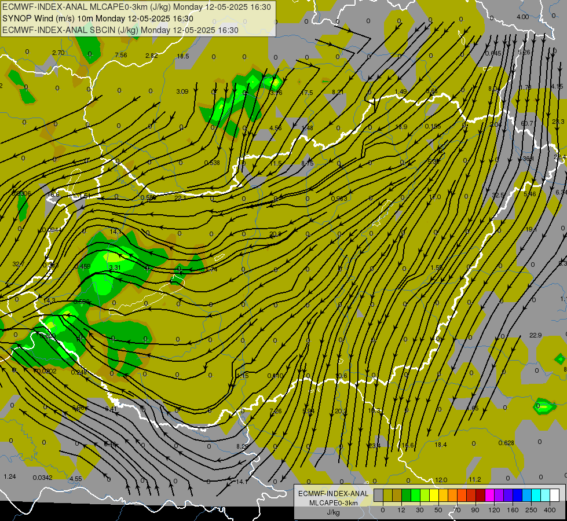The image size is (567, 521).
Task: Click the map value 3.31
Action: pyautogui.click(x=115, y=267)
